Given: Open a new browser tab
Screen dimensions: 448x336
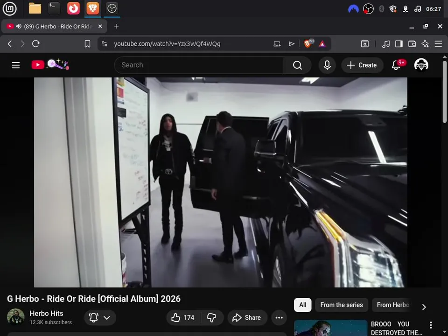Looking at the screenshot, I should (116, 26).
